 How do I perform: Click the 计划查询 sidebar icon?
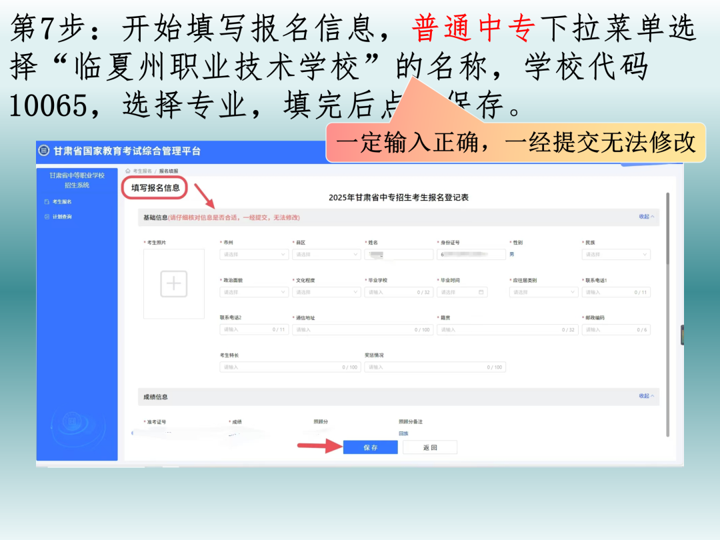pyautogui.click(x=47, y=216)
